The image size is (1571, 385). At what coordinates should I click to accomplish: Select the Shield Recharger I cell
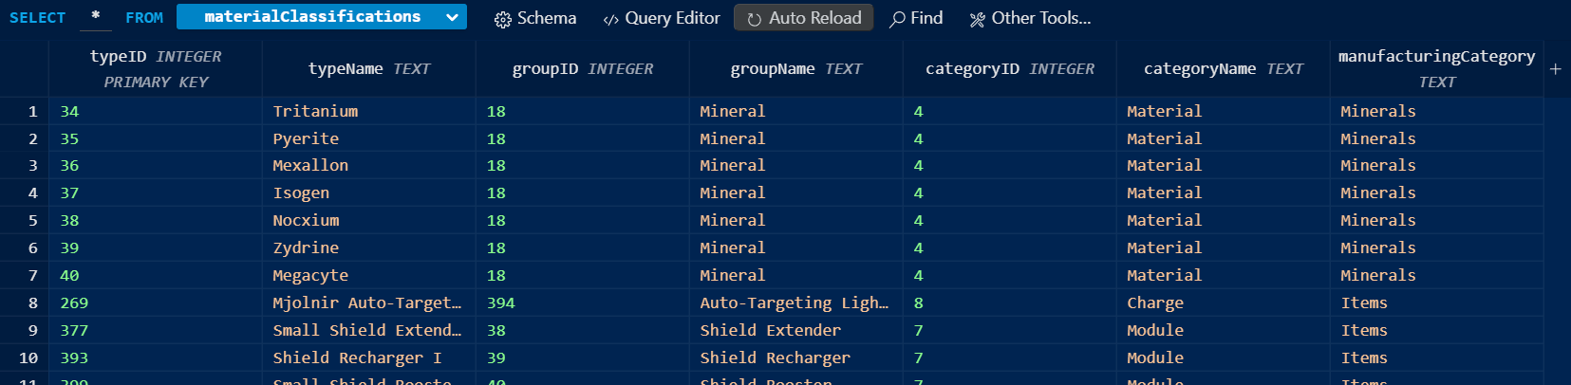tap(357, 358)
